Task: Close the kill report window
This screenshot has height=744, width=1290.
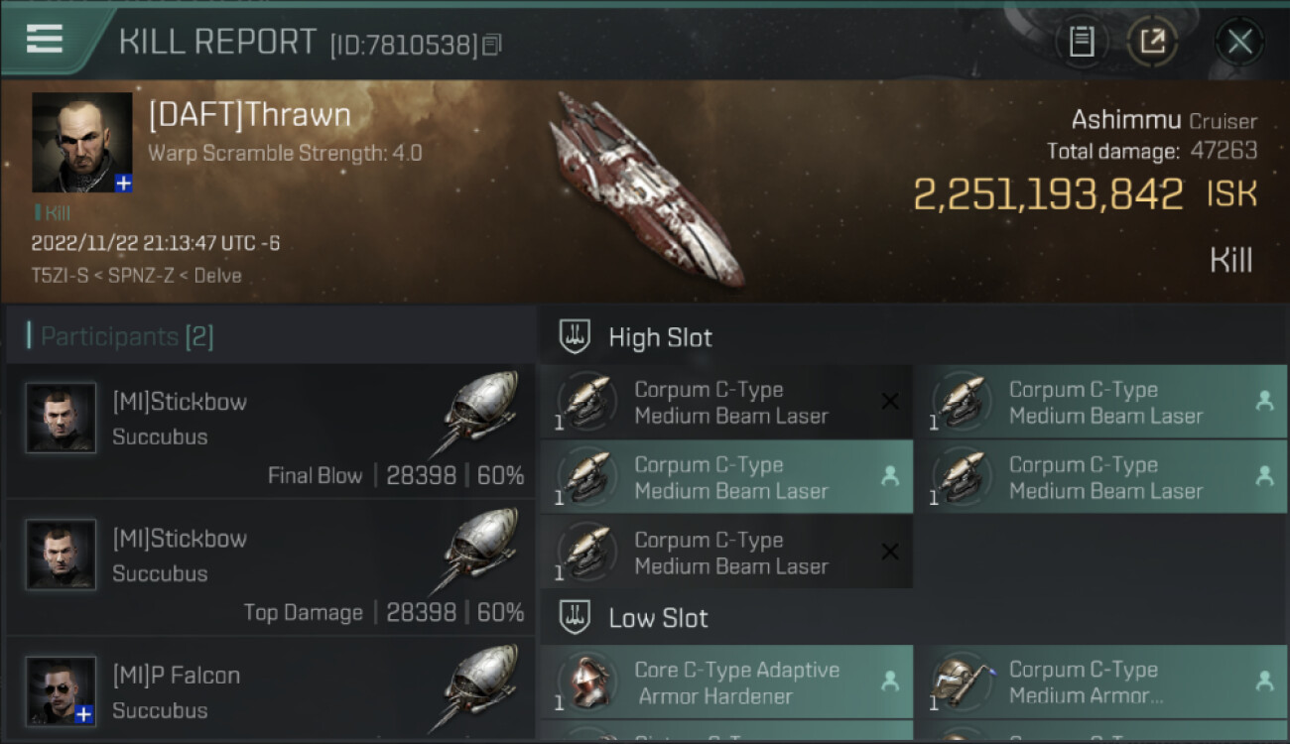Action: coord(1239,42)
